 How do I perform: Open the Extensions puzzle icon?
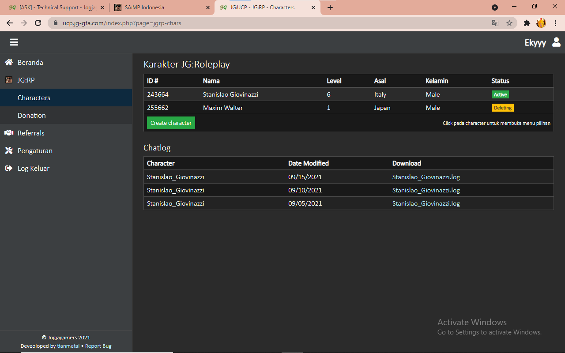tap(527, 23)
